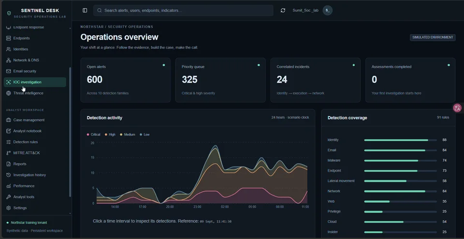Click the Endpoints server icon
This screenshot has height=239, width=464.
pyautogui.click(x=8, y=38)
